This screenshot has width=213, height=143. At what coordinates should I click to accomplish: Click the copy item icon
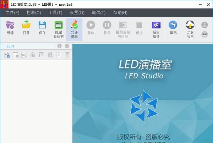pyautogui.click(x=24, y=55)
